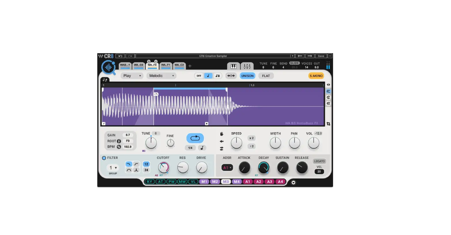
Task: Click the undo arrow icon
Action: [120, 56]
